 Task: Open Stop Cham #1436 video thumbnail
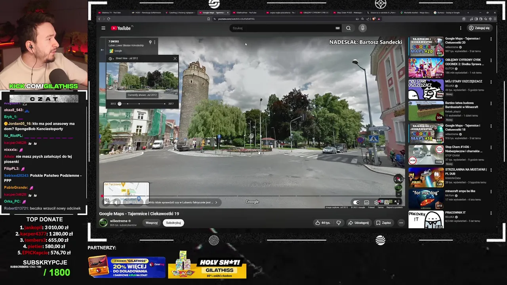click(426, 155)
